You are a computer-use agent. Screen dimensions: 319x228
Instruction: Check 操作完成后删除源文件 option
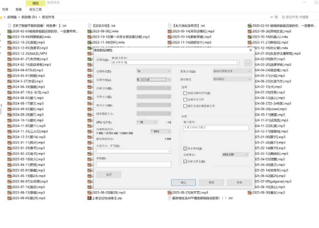(x=185, y=106)
